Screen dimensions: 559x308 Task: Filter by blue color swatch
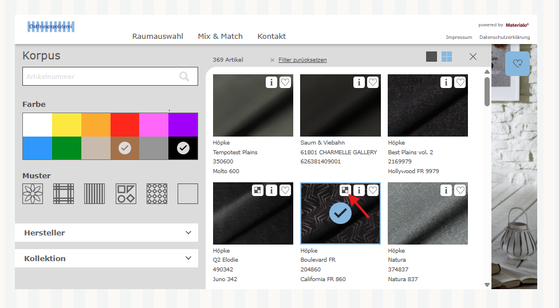(x=37, y=148)
